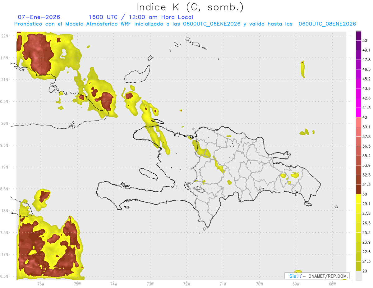Click the colorbar value '37.8'

tap(367, 136)
